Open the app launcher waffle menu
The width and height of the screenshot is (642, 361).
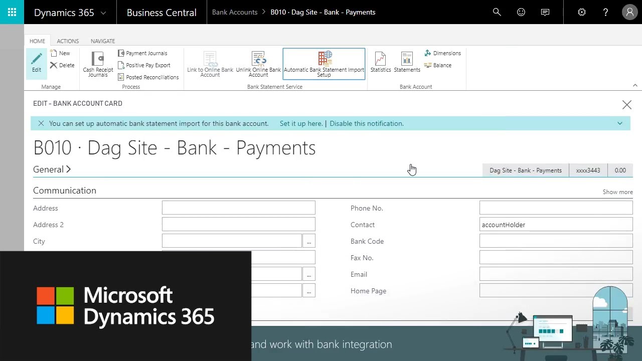pos(12,12)
